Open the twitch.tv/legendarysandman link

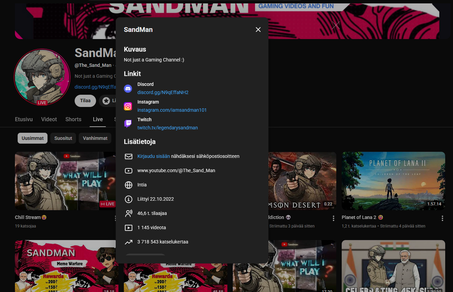click(168, 128)
